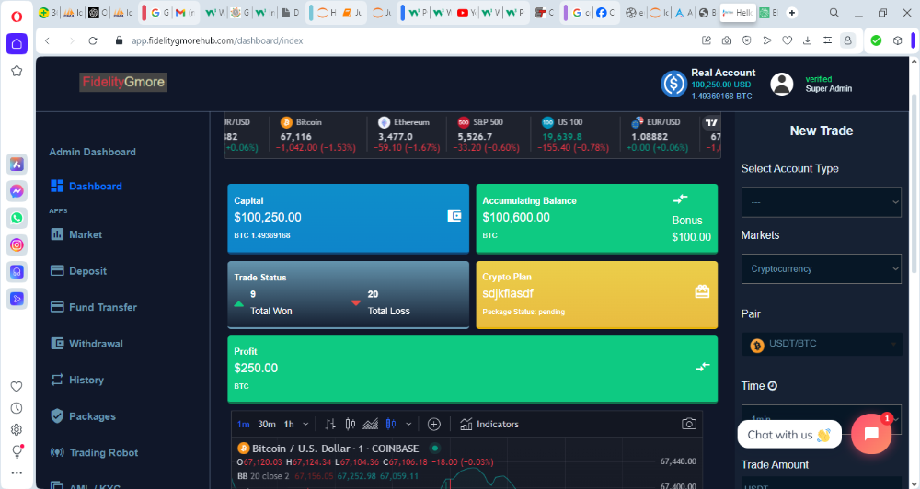Click the chart snapshot camera icon
The image size is (920, 489).
click(x=688, y=424)
